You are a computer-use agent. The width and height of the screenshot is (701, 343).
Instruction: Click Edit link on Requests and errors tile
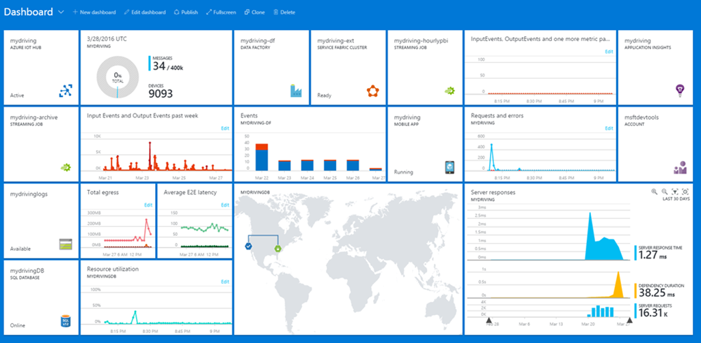tap(609, 128)
